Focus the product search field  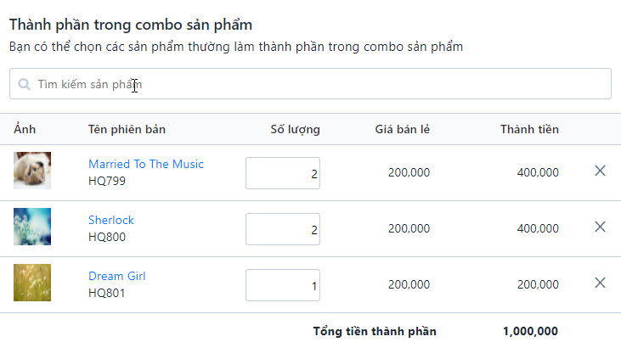pos(310,83)
